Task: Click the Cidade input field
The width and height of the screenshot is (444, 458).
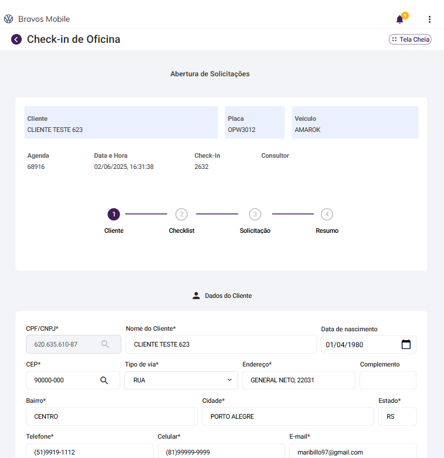Action: (x=287, y=416)
